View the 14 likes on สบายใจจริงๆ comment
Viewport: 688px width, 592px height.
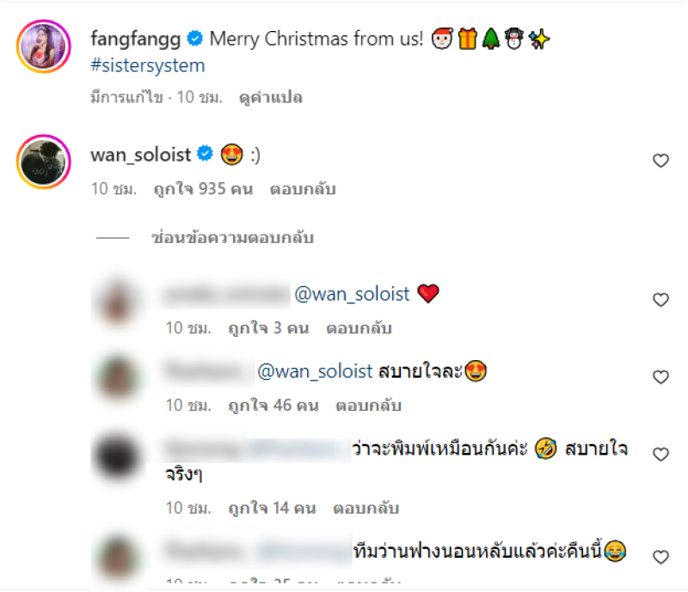click(272, 509)
